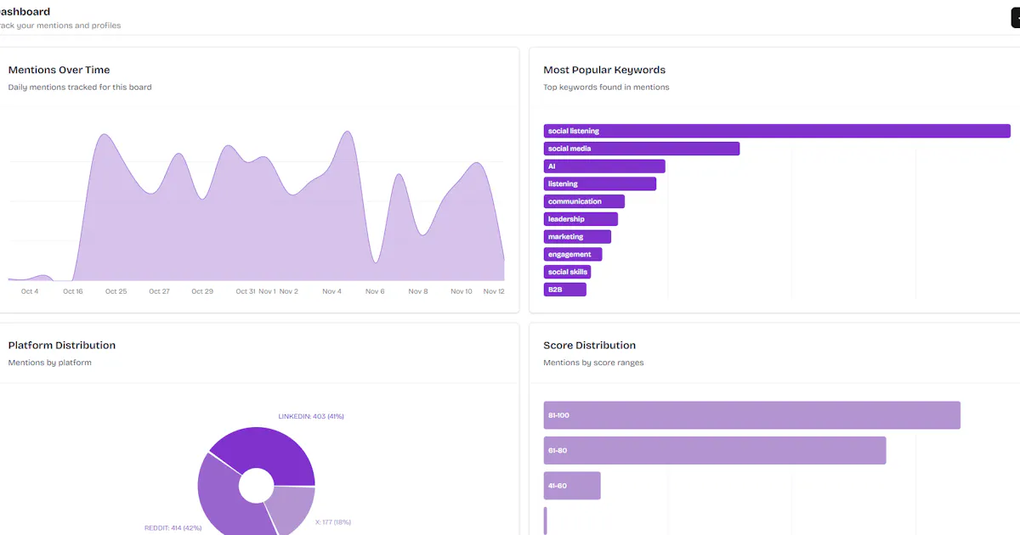The width and height of the screenshot is (1020, 535).
Task: Click "Top keywords found in mentions" subtitle
Action: (x=606, y=87)
